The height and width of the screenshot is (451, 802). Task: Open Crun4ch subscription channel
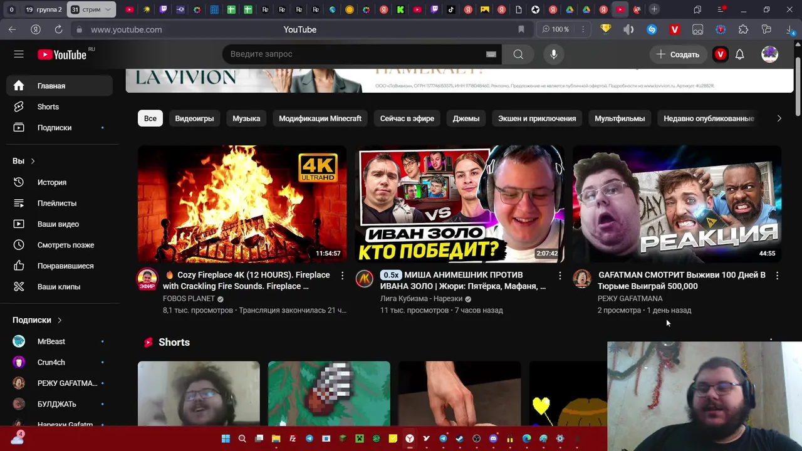[60, 362]
